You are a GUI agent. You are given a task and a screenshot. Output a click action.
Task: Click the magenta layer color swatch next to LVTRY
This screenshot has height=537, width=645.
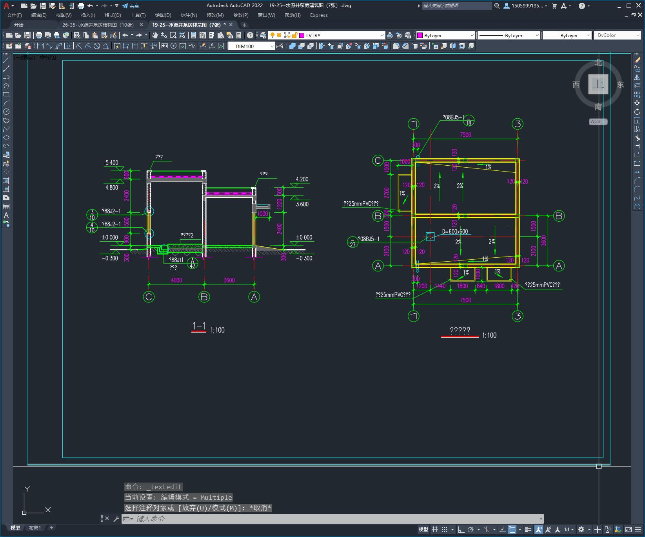click(x=302, y=35)
